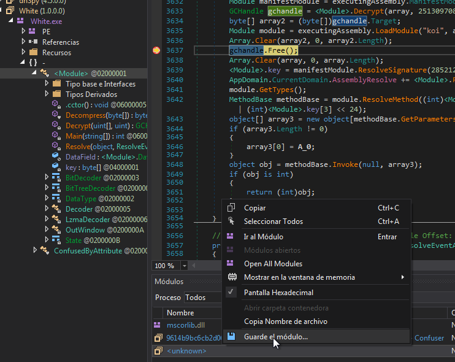Select Resolve(object, ResolveEv... method in tree

click(107, 147)
